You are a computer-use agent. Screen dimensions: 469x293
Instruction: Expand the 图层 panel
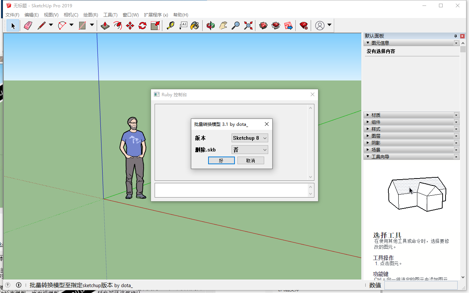(x=368, y=136)
